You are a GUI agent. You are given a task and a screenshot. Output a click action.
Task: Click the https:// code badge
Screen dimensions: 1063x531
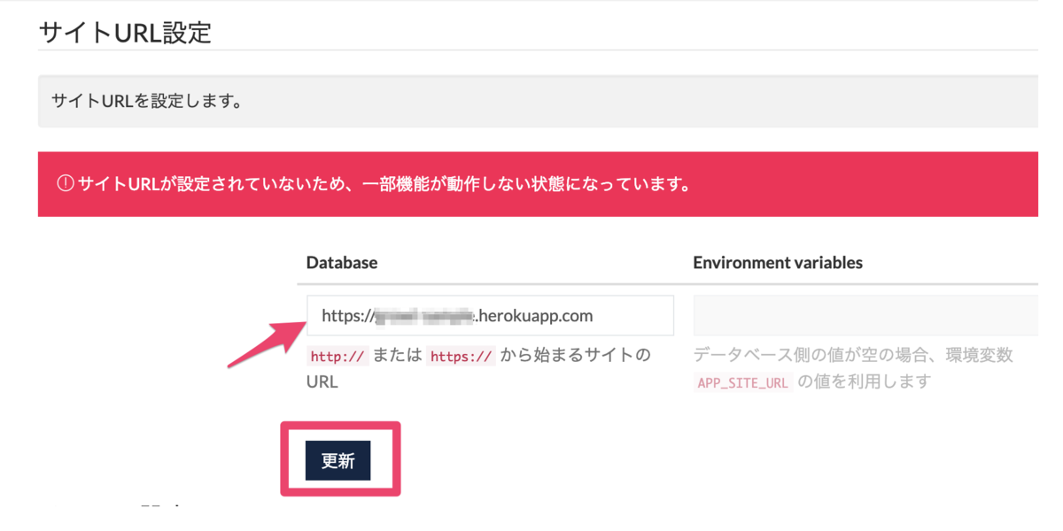(460, 356)
